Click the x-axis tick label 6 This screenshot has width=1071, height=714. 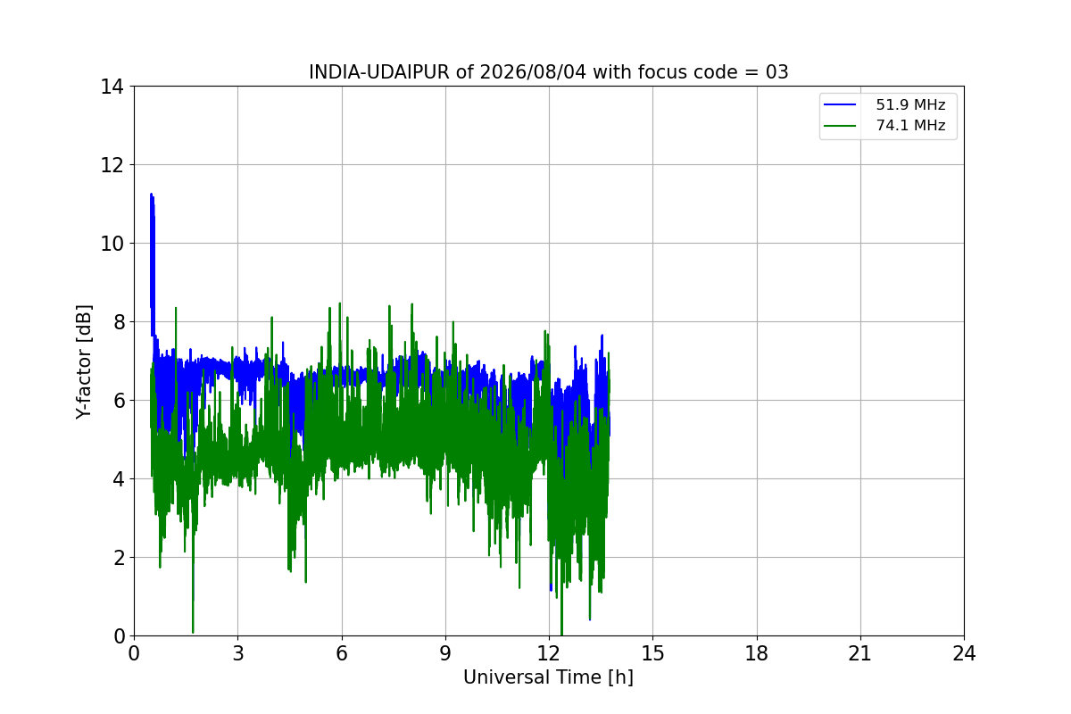point(341,653)
